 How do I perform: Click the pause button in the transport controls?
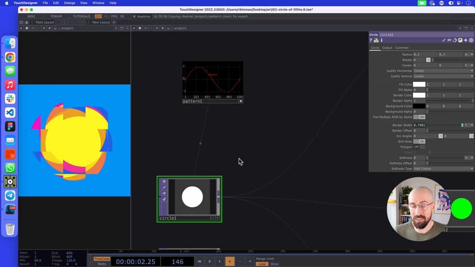[x=209, y=261]
